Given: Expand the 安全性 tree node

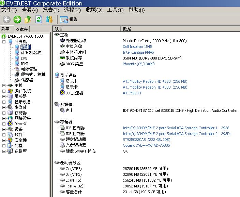Looking at the screenshot, I should pyautogui.click(x=4, y=140).
